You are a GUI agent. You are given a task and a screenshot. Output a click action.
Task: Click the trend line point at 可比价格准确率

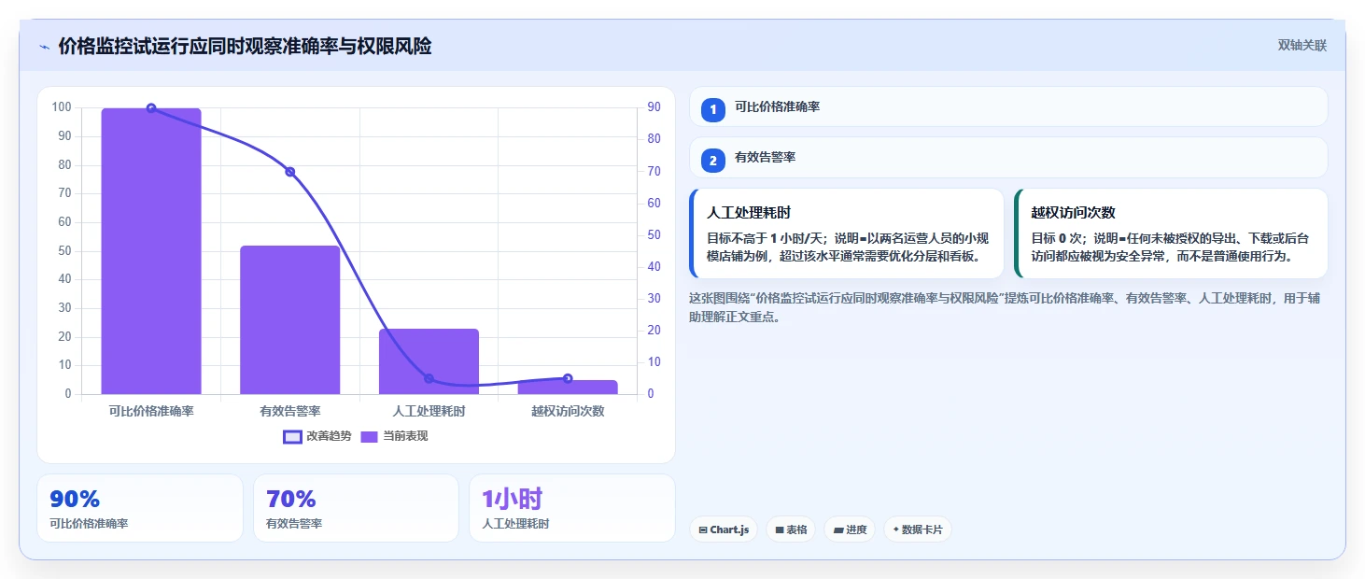point(151,108)
